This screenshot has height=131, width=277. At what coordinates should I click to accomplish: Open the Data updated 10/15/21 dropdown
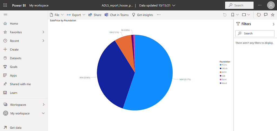[157, 5]
